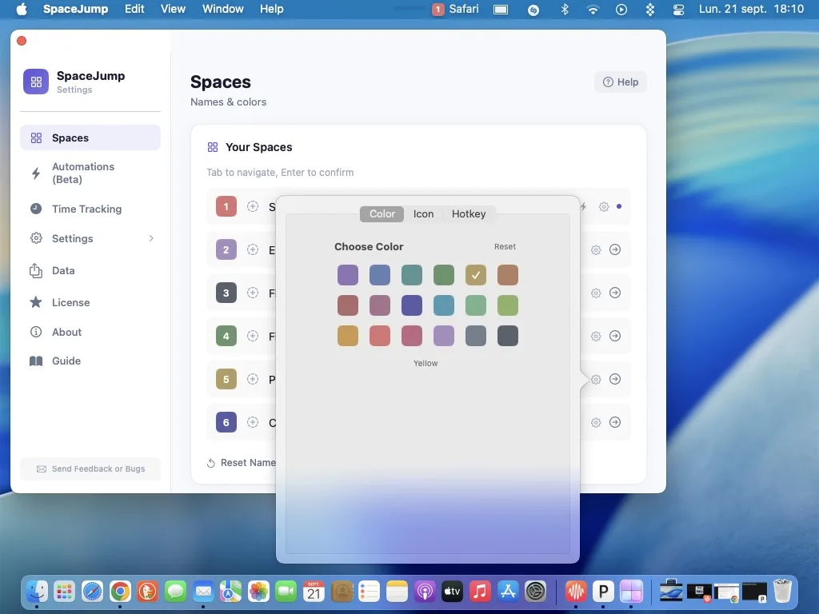
Task: Pick the indigo swatch in second row
Action: click(x=412, y=305)
